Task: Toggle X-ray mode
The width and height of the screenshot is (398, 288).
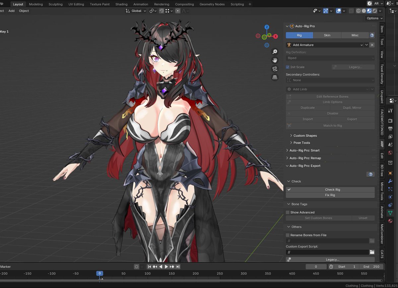Action: tap(351, 11)
